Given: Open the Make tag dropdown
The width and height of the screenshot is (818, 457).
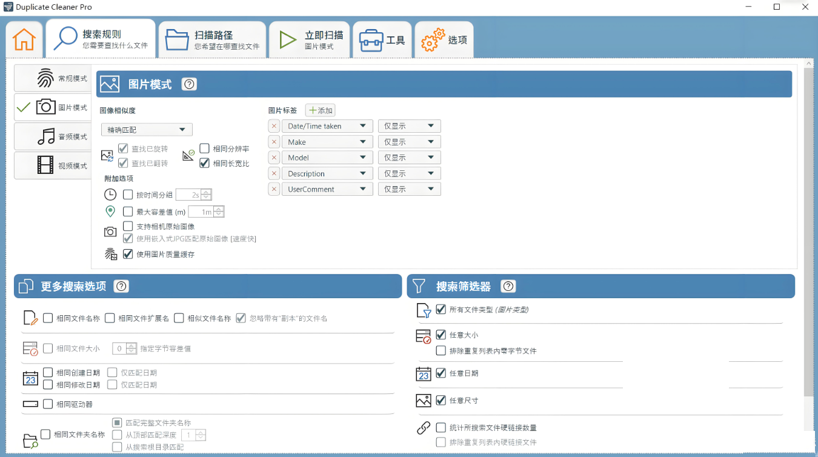Looking at the screenshot, I should (x=327, y=142).
